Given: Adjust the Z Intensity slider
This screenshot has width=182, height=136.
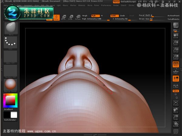Looking at the screenshot, I should click(x=125, y=19).
